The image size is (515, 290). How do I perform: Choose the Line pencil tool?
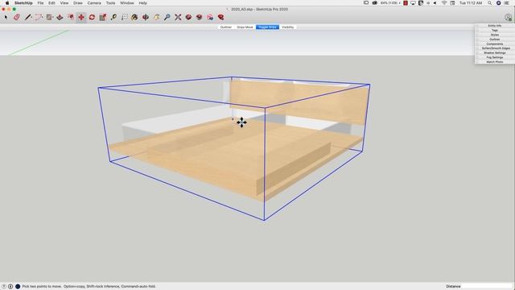point(27,17)
